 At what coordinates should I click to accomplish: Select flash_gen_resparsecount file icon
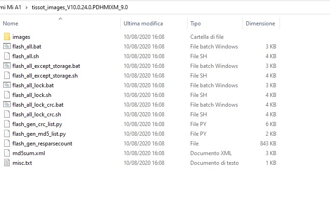click(7, 143)
